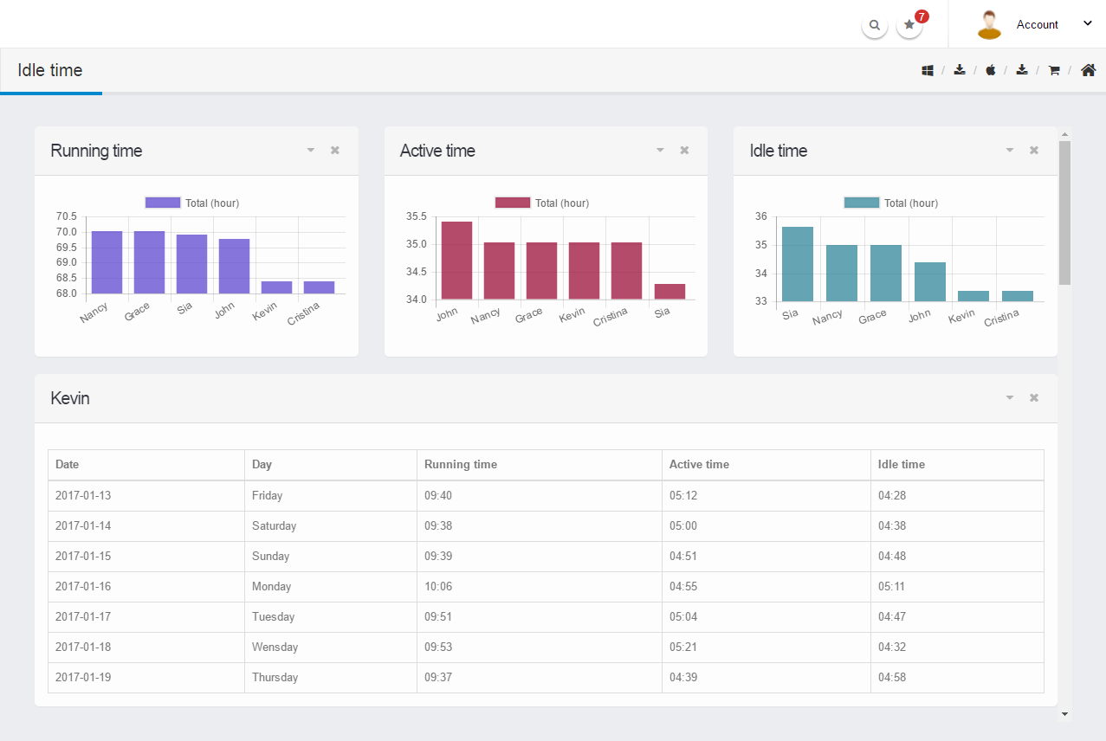
Task: Click Sia's bar in Idle time chart
Action: (x=797, y=264)
